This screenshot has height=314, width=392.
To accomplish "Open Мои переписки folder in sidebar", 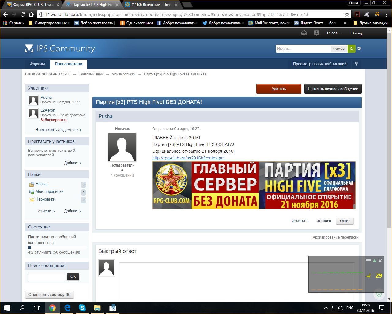I will [49, 192].
